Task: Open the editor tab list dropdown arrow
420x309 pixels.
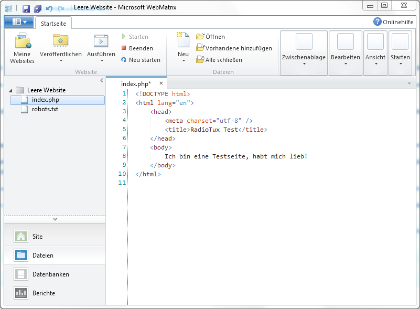Action: click(x=409, y=83)
